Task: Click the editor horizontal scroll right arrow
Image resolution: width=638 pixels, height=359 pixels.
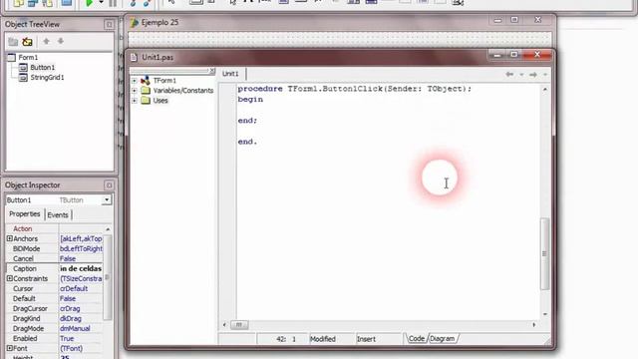Action: click(534, 325)
